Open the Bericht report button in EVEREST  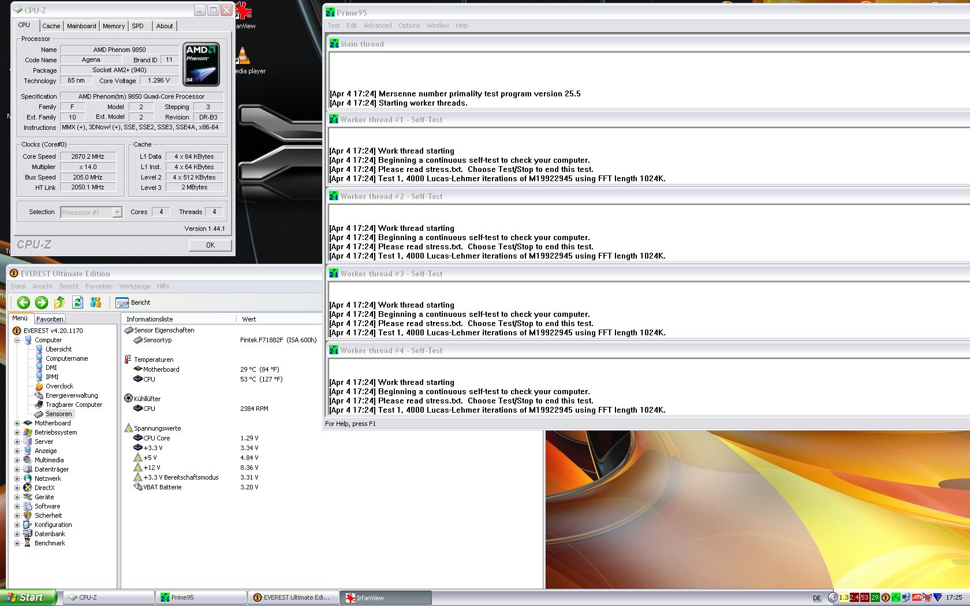coord(133,302)
